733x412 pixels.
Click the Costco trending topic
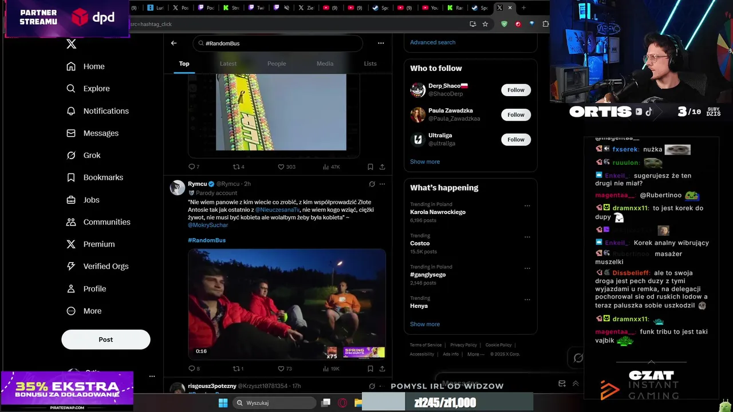tap(420, 243)
